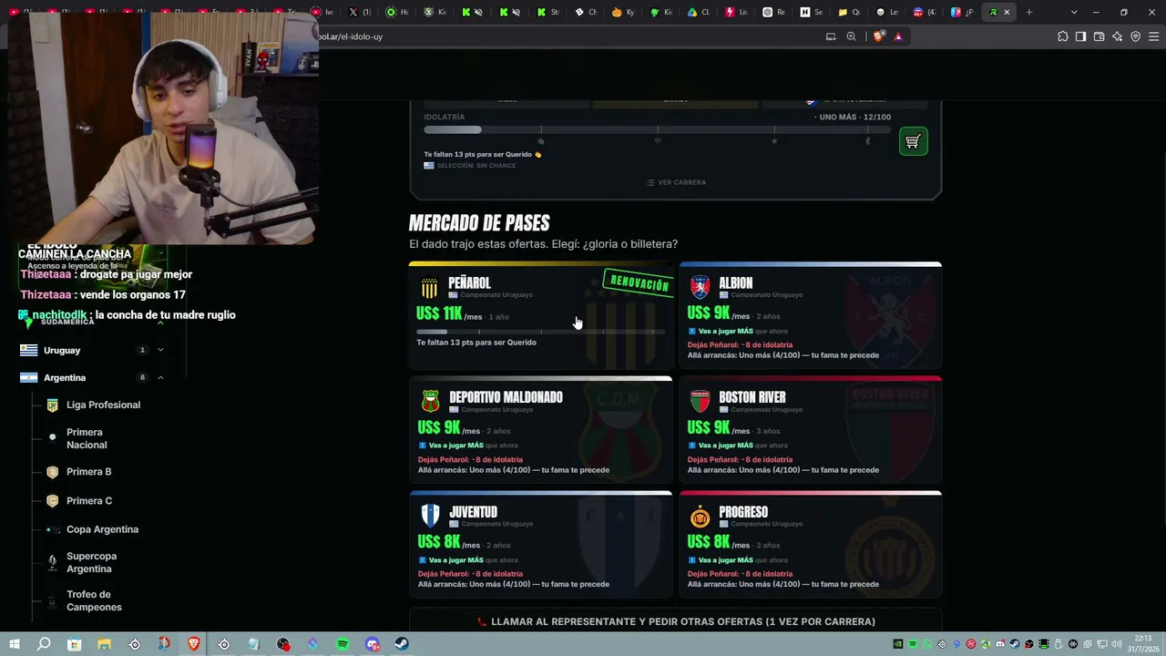Expand the Ver Carrera section
1166x656 pixels.
676,182
